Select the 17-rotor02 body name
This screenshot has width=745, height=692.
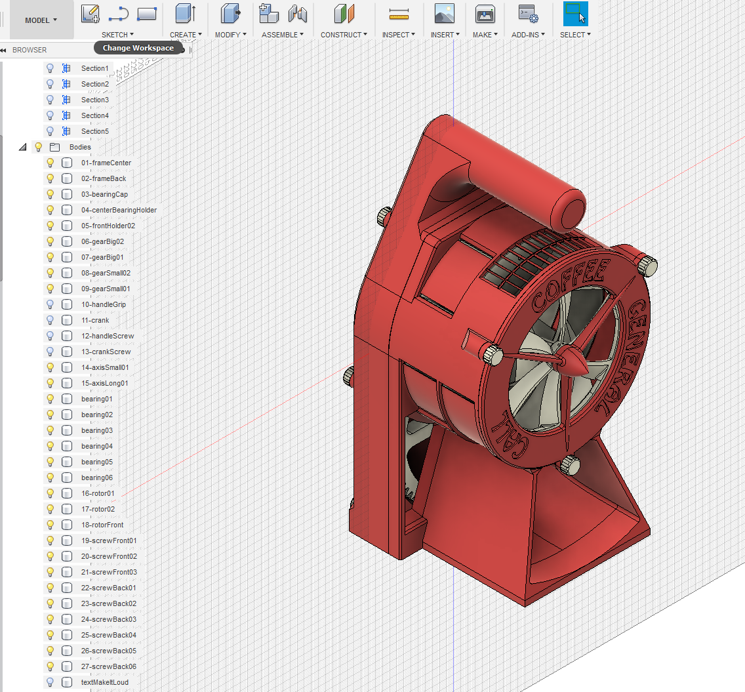pyautogui.click(x=98, y=509)
